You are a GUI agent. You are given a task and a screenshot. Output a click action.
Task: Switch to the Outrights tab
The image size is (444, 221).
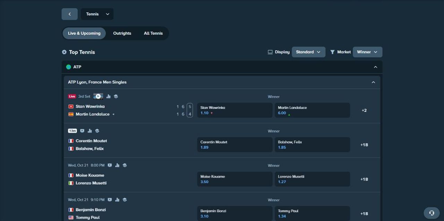coord(122,33)
